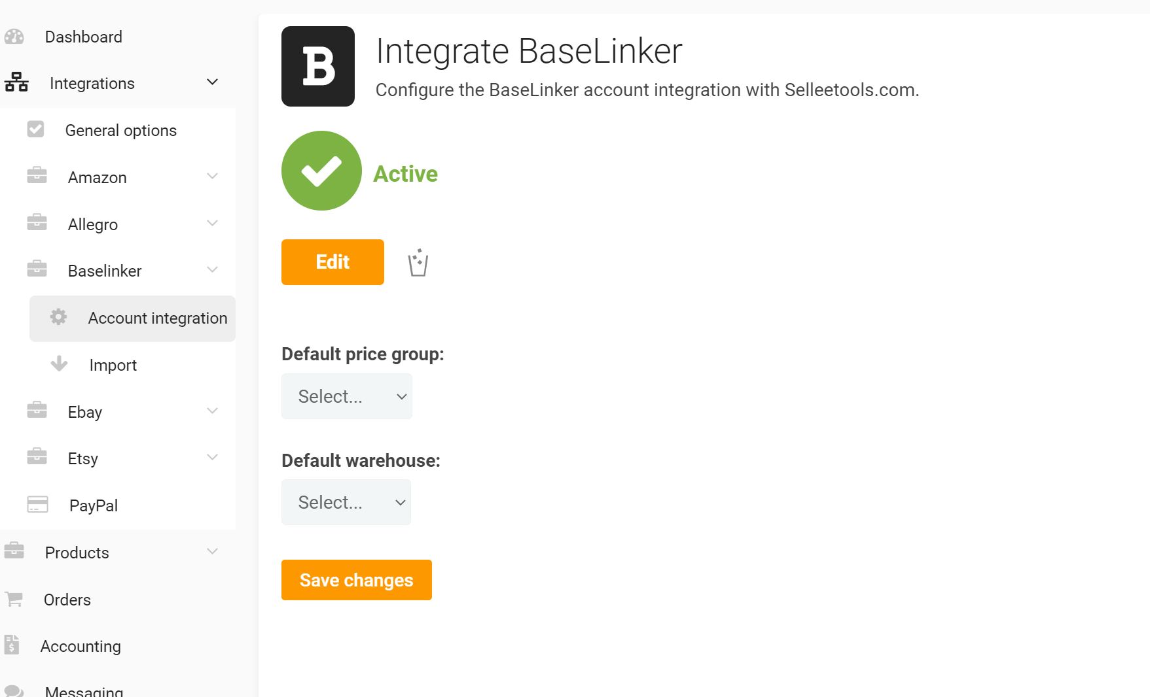Click the Import down-arrow icon
The image size is (1150, 697).
click(x=59, y=364)
